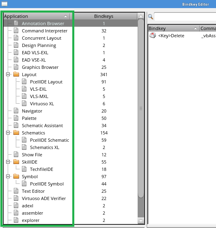Click the Schematic Assistant document icon
The height and width of the screenshot is (228, 216).
pyautogui.click(x=16, y=126)
